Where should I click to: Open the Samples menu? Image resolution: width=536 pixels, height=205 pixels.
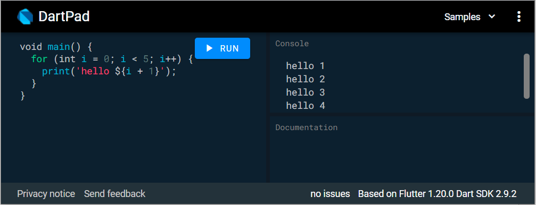pyautogui.click(x=469, y=16)
